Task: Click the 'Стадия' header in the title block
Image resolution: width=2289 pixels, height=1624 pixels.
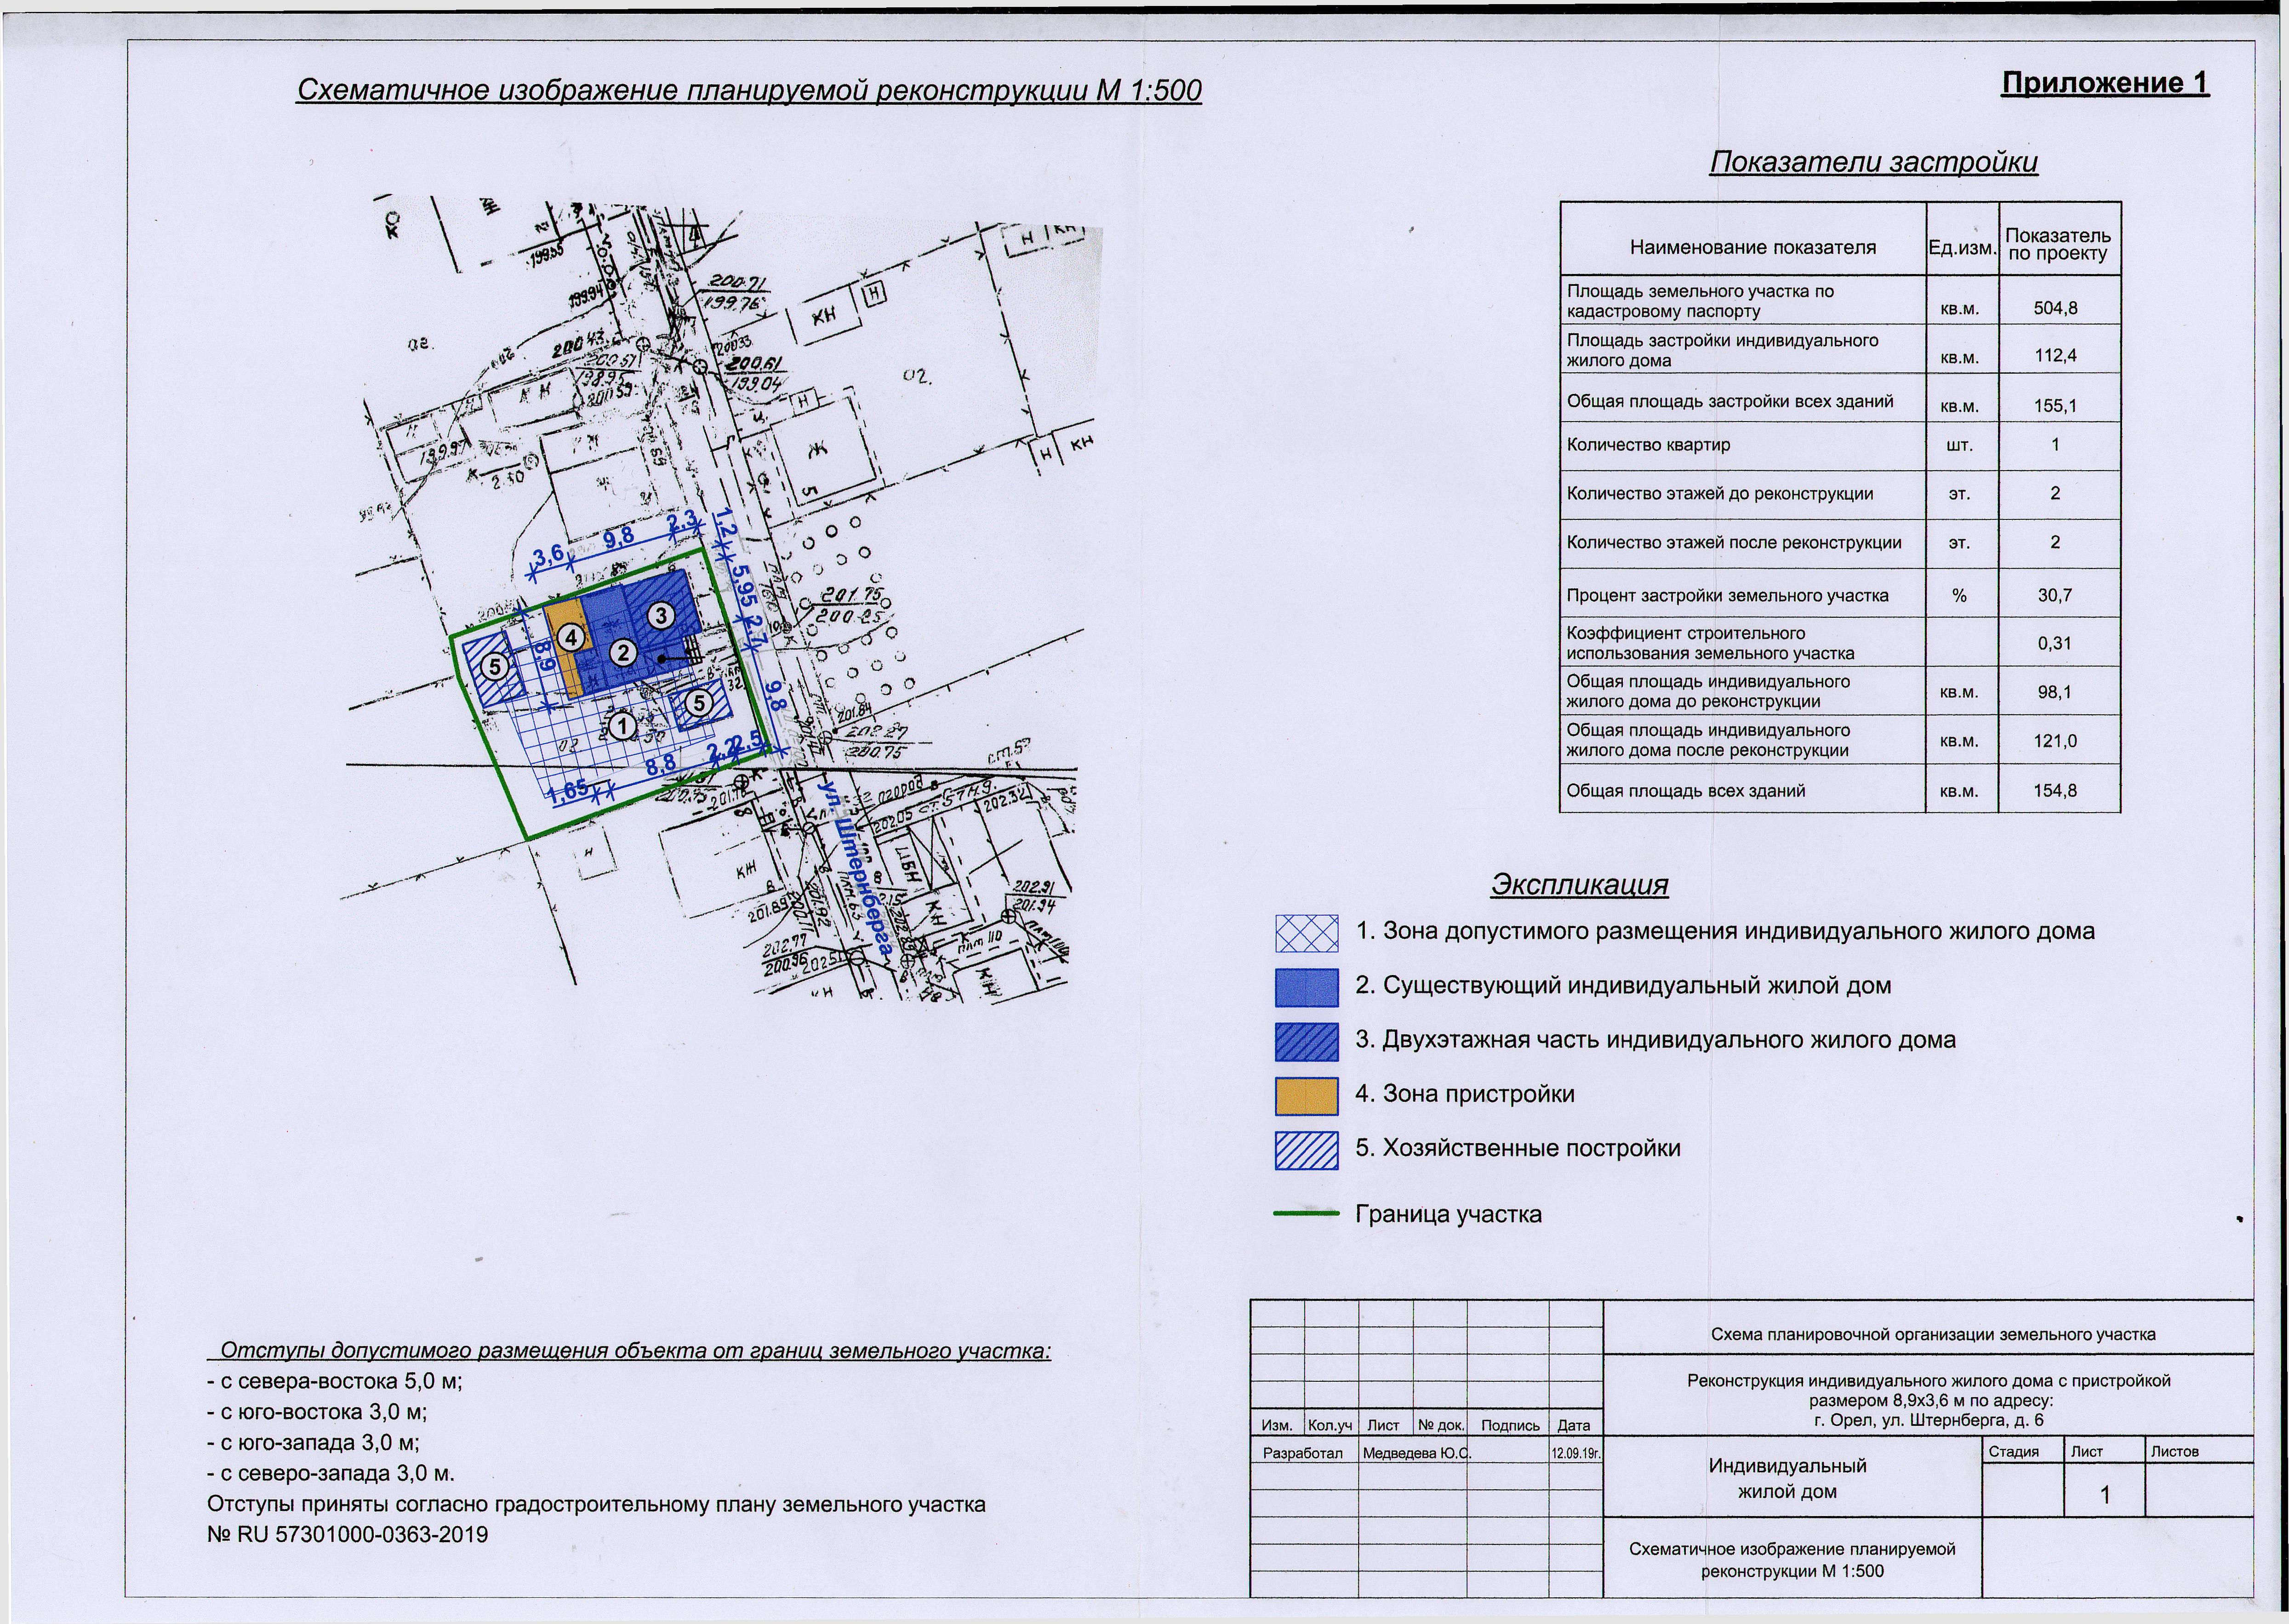Action: pyautogui.click(x=2014, y=1451)
